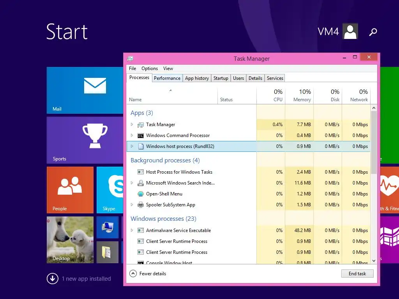Click the Antimalware Service Executable icon
Viewport: 399px width, 299px height.
(140, 230)
